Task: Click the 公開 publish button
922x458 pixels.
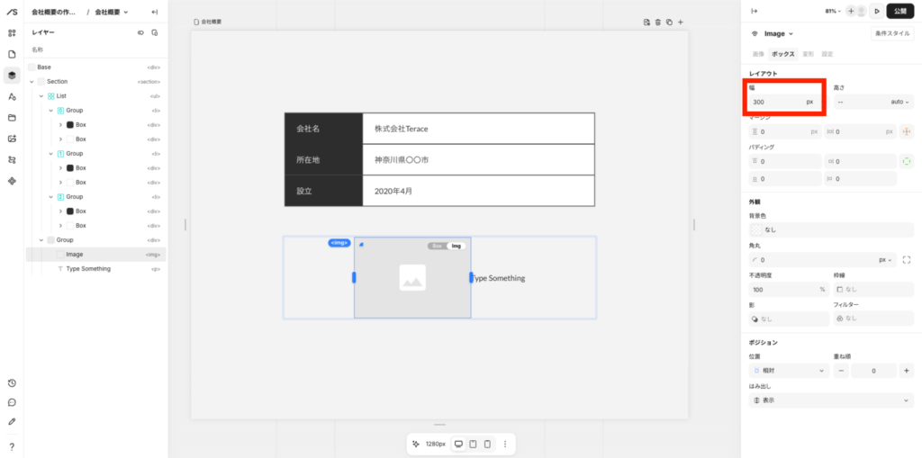Action: tap(899, 11)
